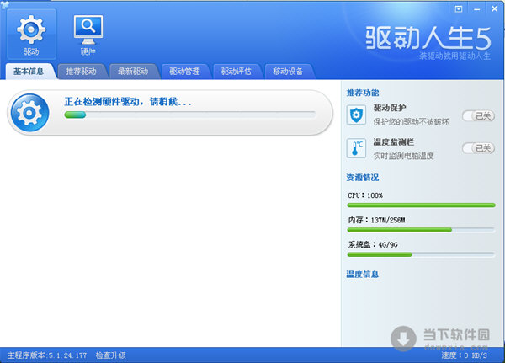The height and width of the screenshot is (363, 505).
Task: Click the 推荐功能 heading
Action: point(363,93)
